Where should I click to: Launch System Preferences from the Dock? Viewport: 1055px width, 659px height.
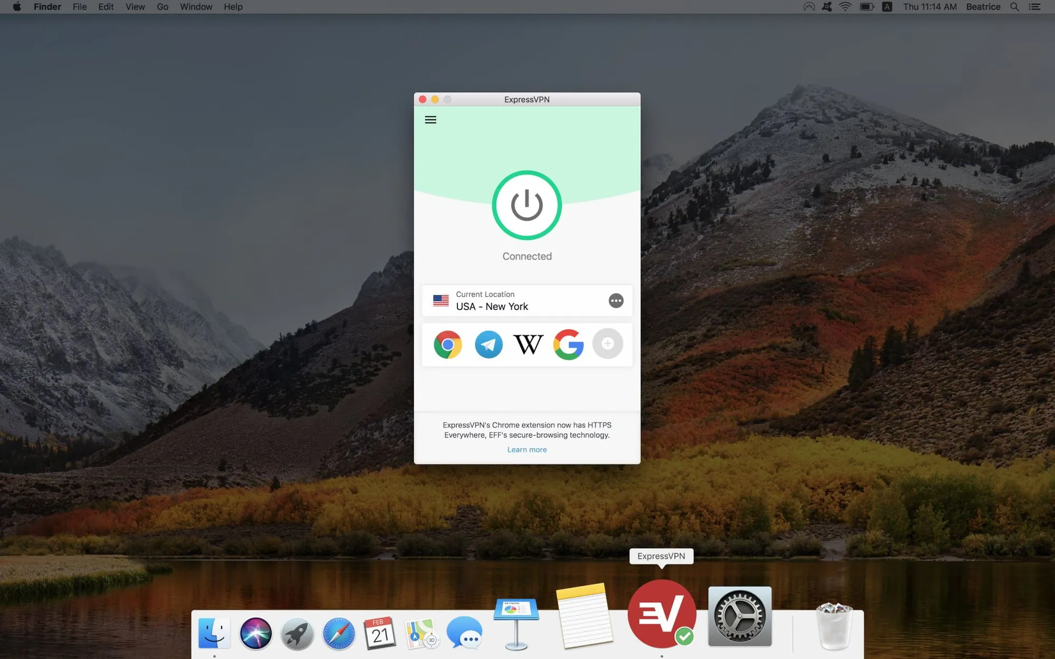point(739,615)
